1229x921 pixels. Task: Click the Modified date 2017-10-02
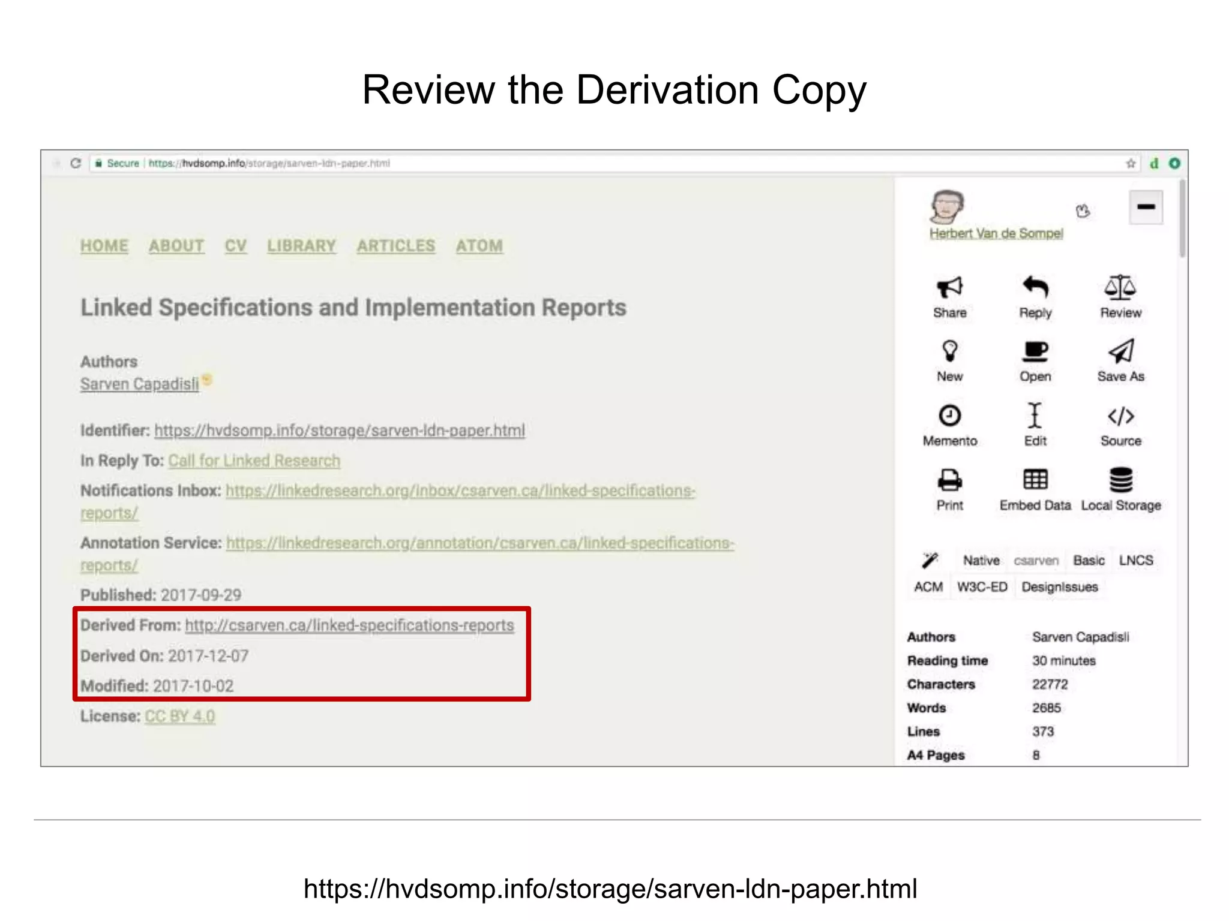point(193,686)
